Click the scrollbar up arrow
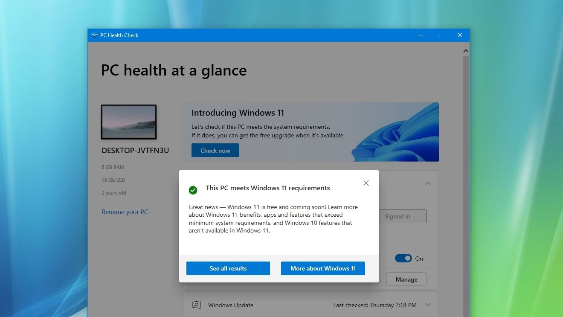The image size is (563, 317). 466,51
